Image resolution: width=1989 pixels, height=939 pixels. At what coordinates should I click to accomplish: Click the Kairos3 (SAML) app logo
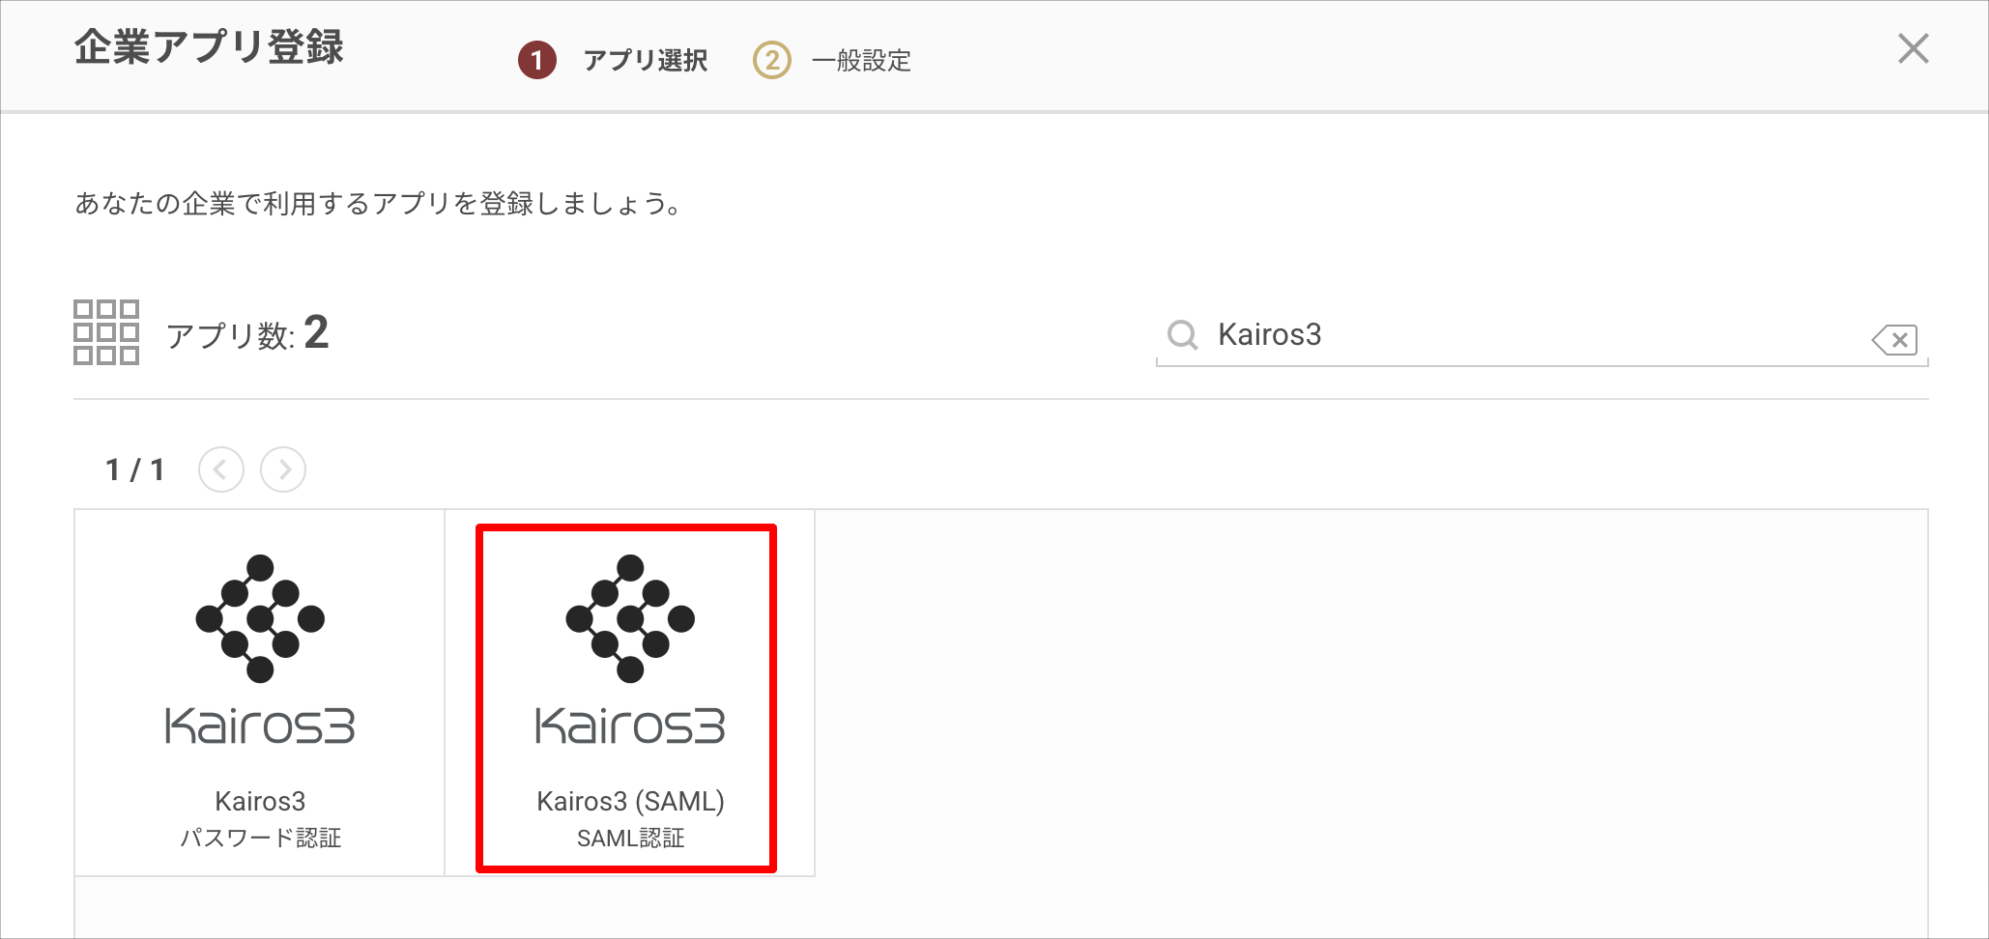(630, 649)
